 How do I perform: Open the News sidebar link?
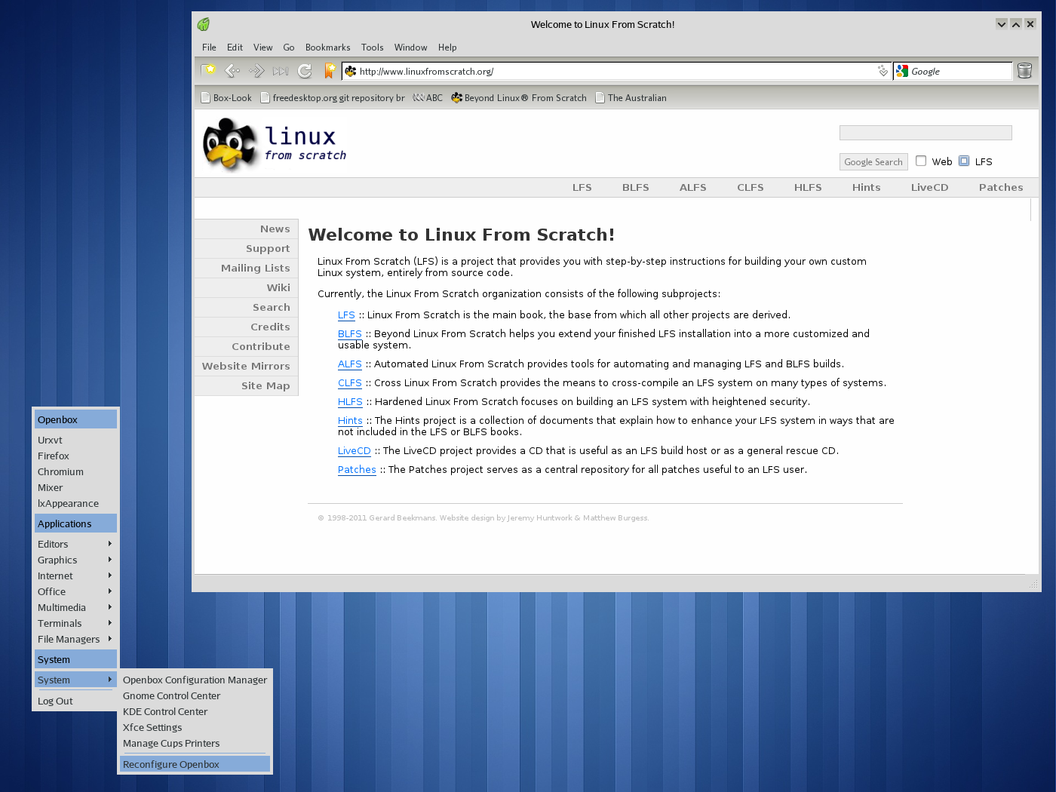247,229
